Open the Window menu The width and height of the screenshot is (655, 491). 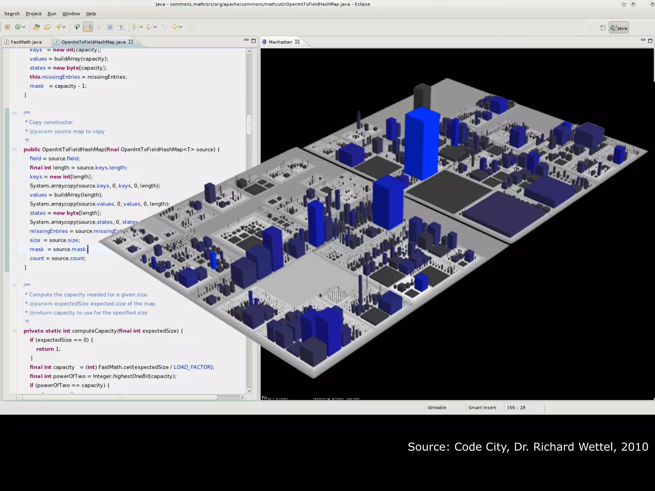pos(71,14)
